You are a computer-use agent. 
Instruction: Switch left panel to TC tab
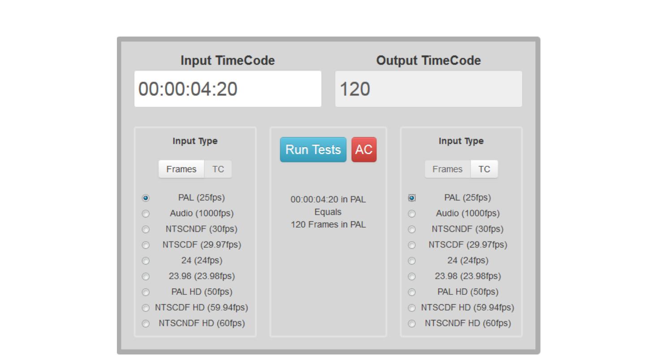pyautogui.click(x=218, y=169)
